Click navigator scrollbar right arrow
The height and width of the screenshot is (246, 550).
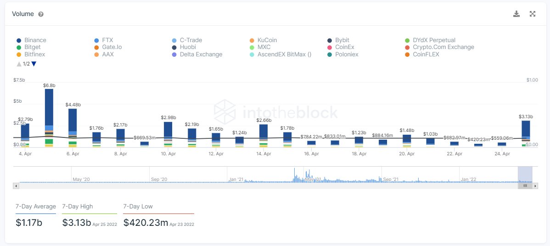click(535, 186)
